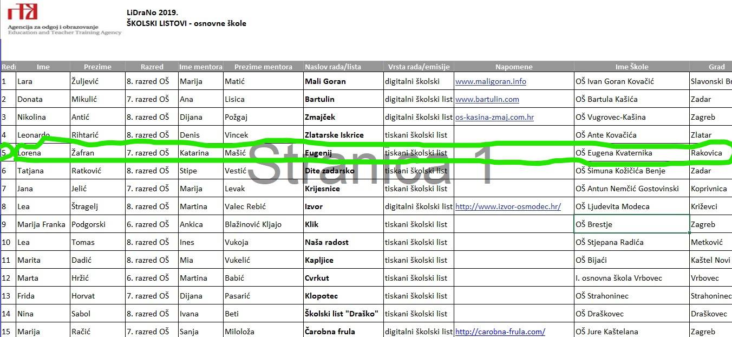Screen dimensions: 732x337
Task: Click the city cell 'Križevci'
Action: tap(711, 206)
